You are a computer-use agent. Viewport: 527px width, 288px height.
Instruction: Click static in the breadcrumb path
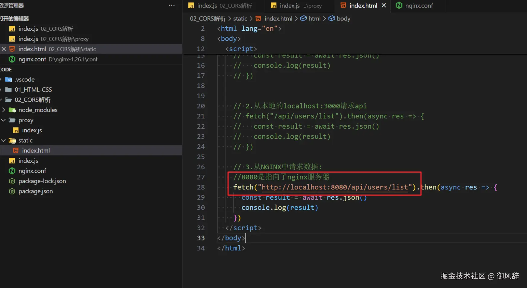click(x=240, y=19)
